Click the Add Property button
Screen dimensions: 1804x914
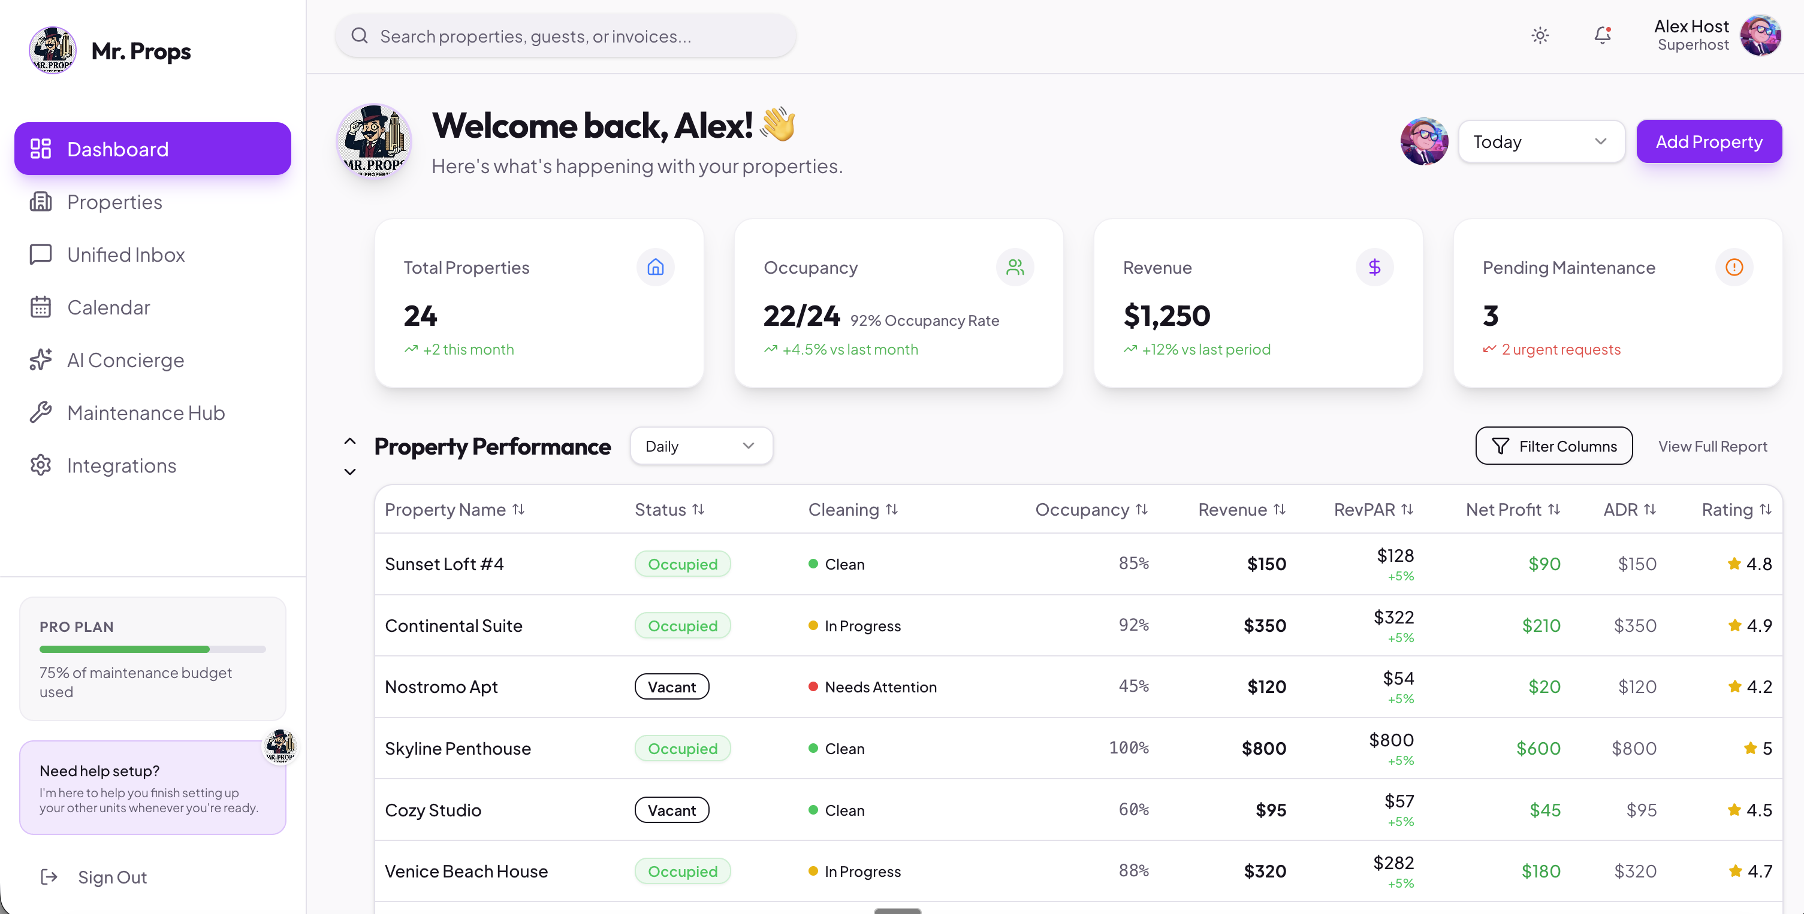(x=1708, y=142)
